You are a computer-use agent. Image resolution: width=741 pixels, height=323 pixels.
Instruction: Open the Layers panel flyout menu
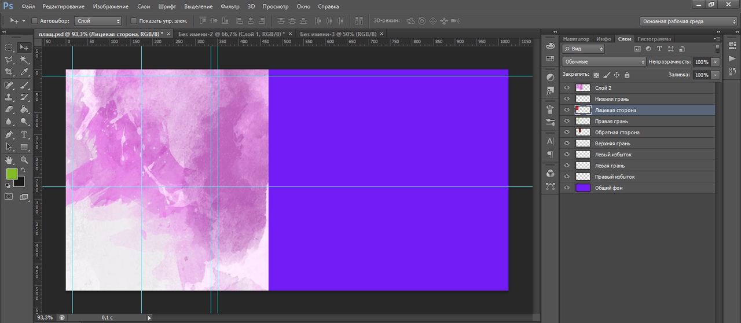717,39
